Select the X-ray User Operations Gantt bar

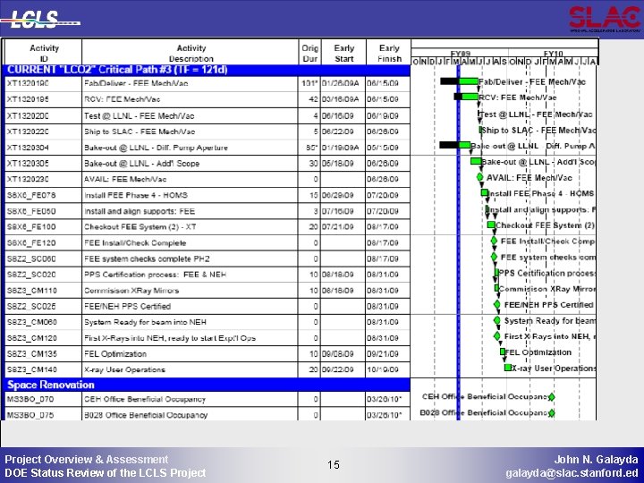pos(508,368)
